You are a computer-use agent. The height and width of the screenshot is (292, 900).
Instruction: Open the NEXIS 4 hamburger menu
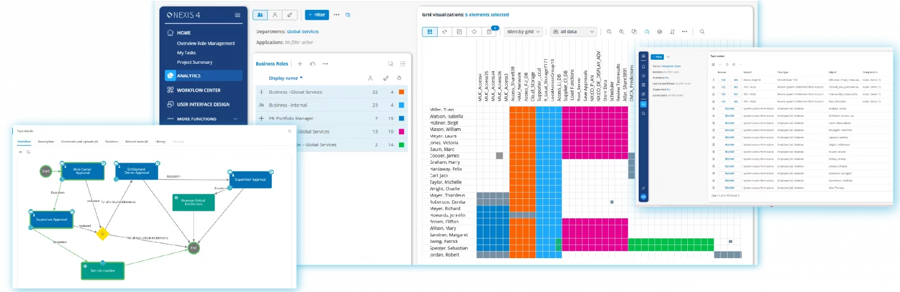[x=237, y=15]
